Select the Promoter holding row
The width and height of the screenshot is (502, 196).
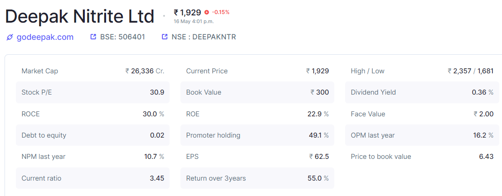coord(257,135)
